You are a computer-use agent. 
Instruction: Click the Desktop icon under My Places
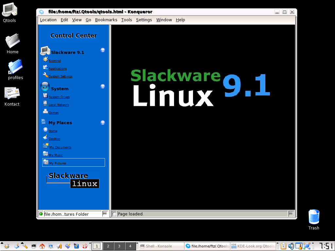click(45, 137)
